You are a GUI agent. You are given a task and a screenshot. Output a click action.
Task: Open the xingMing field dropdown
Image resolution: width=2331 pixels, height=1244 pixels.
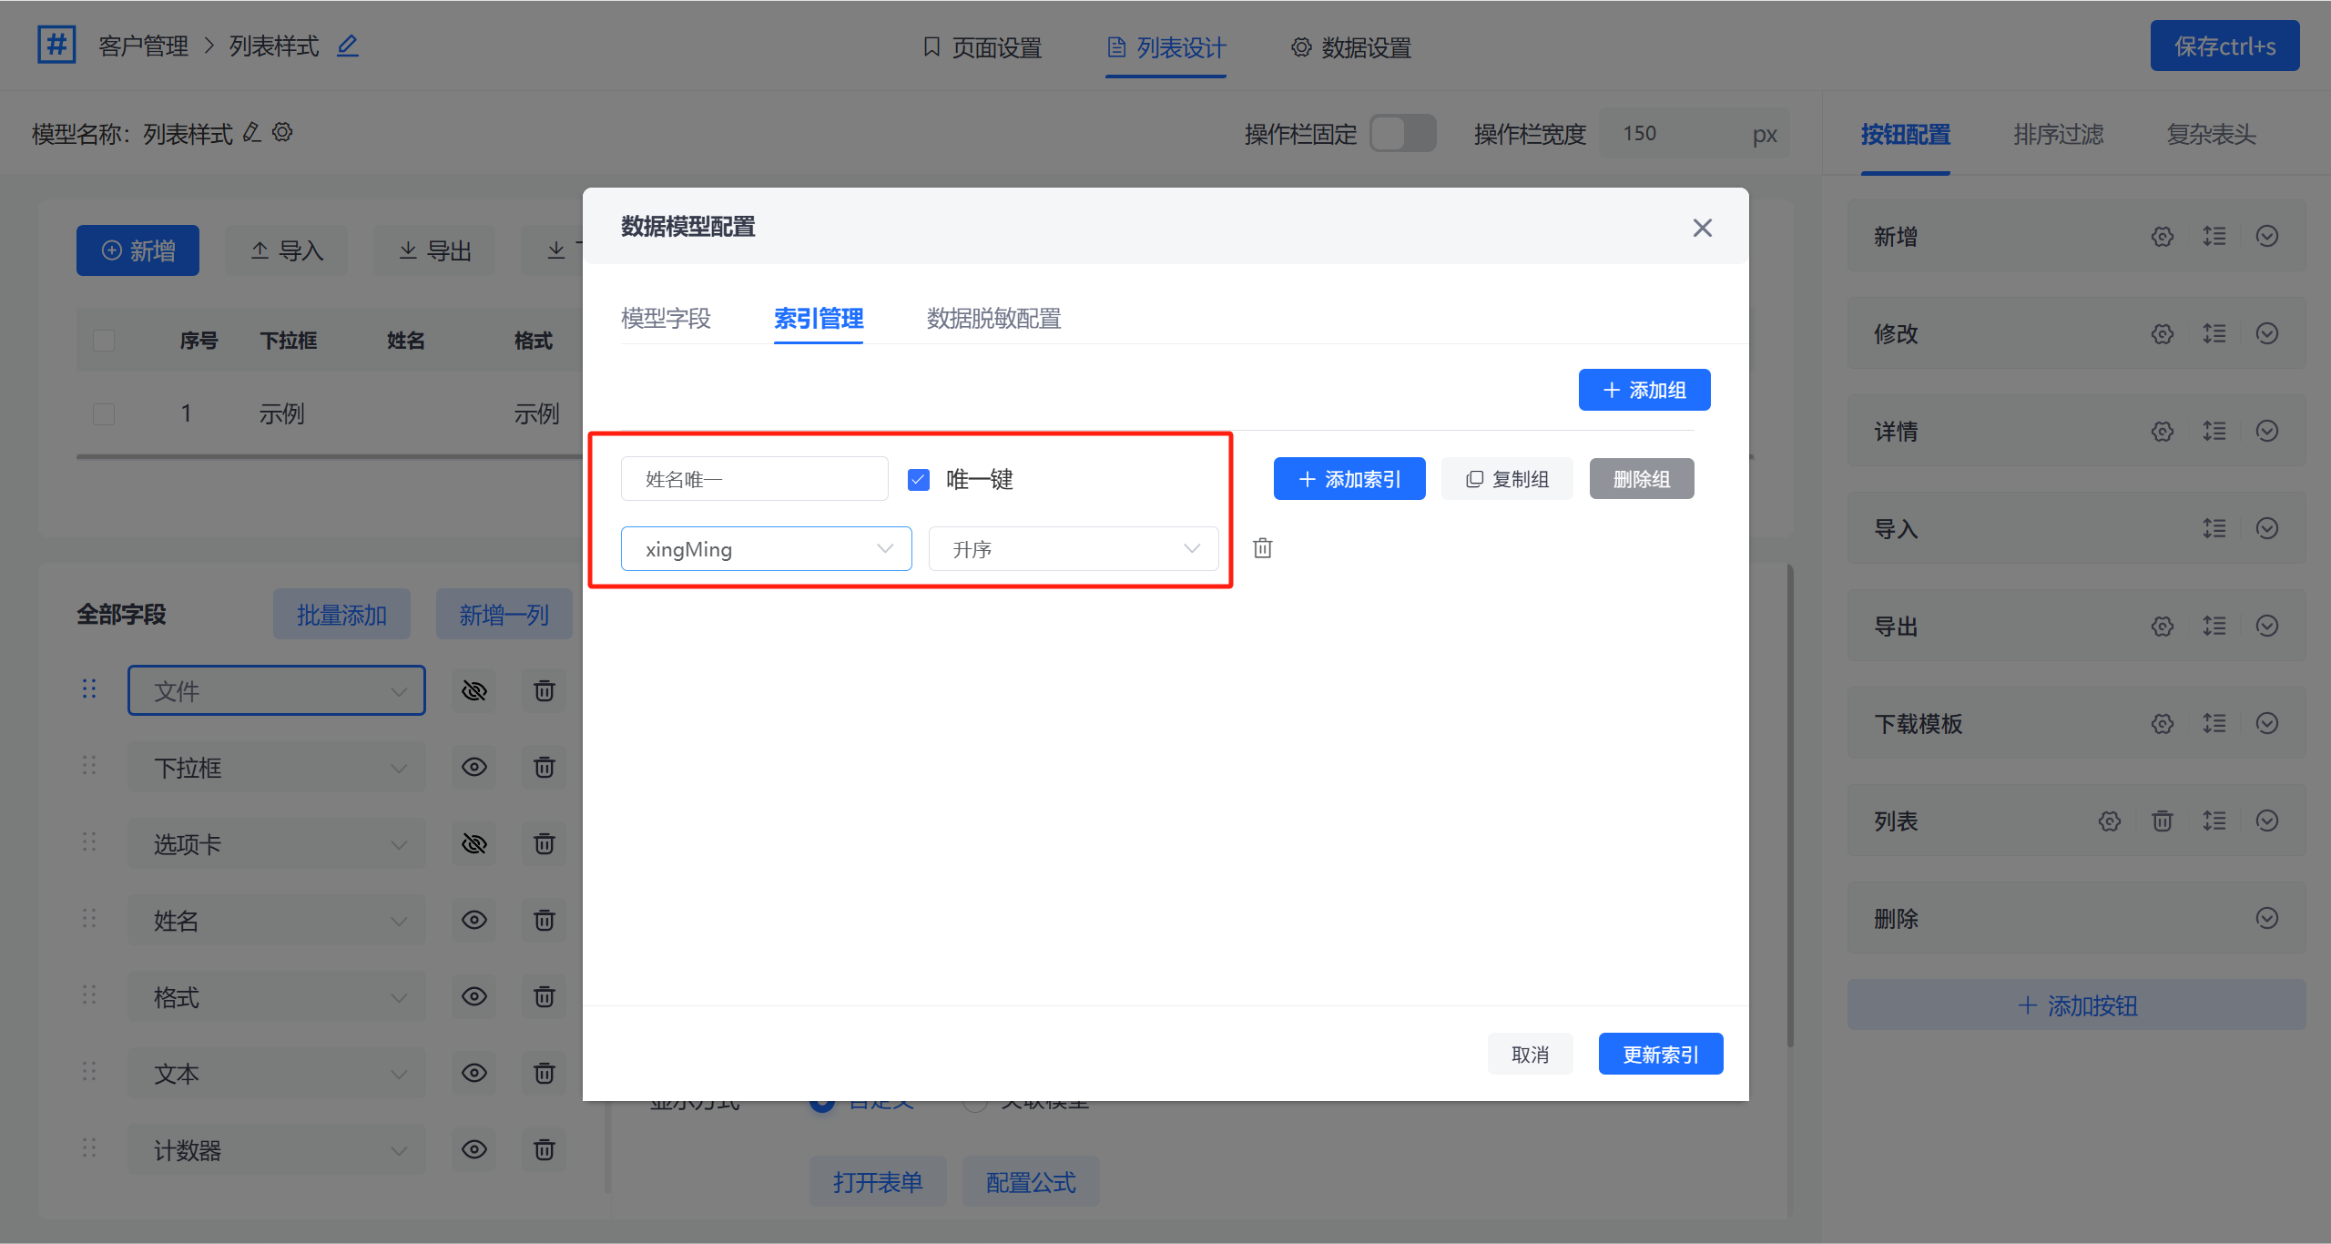click(x=766, y=549)
